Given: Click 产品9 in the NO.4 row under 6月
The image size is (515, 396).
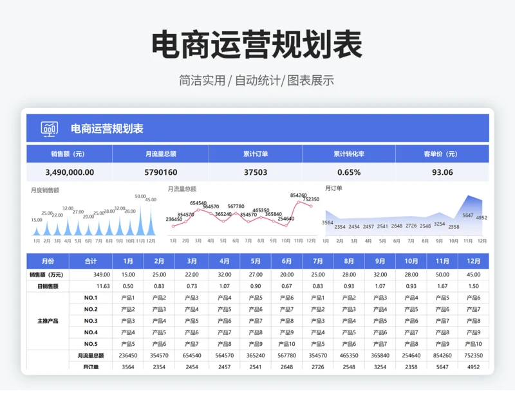Looking at the screenshot, I should [x=286, y=332].
